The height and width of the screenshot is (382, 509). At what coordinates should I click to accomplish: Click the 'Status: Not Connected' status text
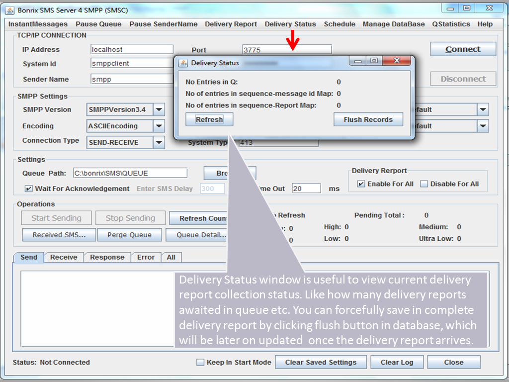click(51, 362)
